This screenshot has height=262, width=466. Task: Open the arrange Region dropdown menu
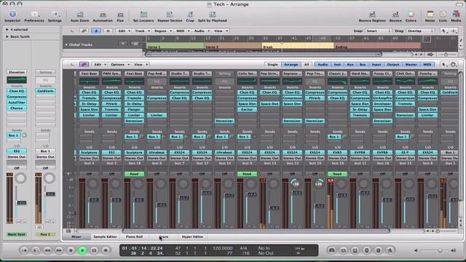pyautogui.click(x=162, y=31)
